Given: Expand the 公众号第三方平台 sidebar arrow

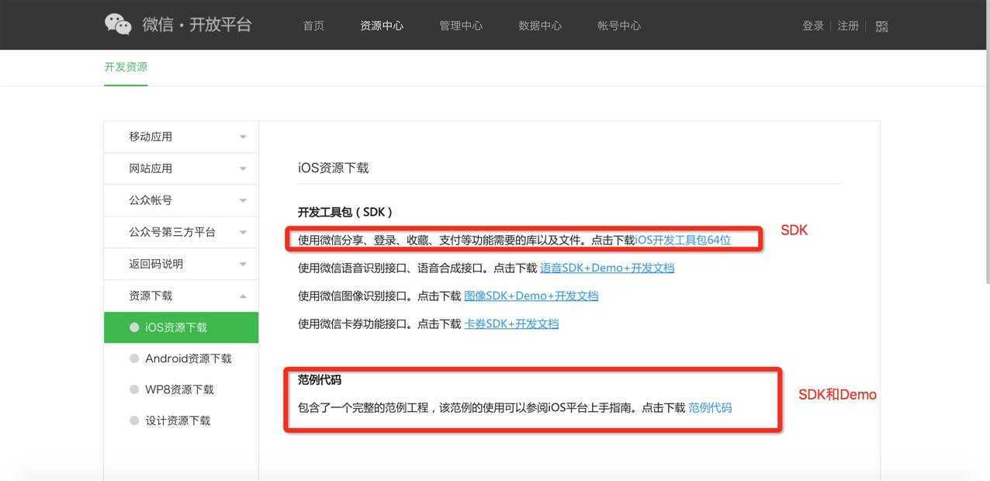Looking at the screenshot, I should pos(243,233).
